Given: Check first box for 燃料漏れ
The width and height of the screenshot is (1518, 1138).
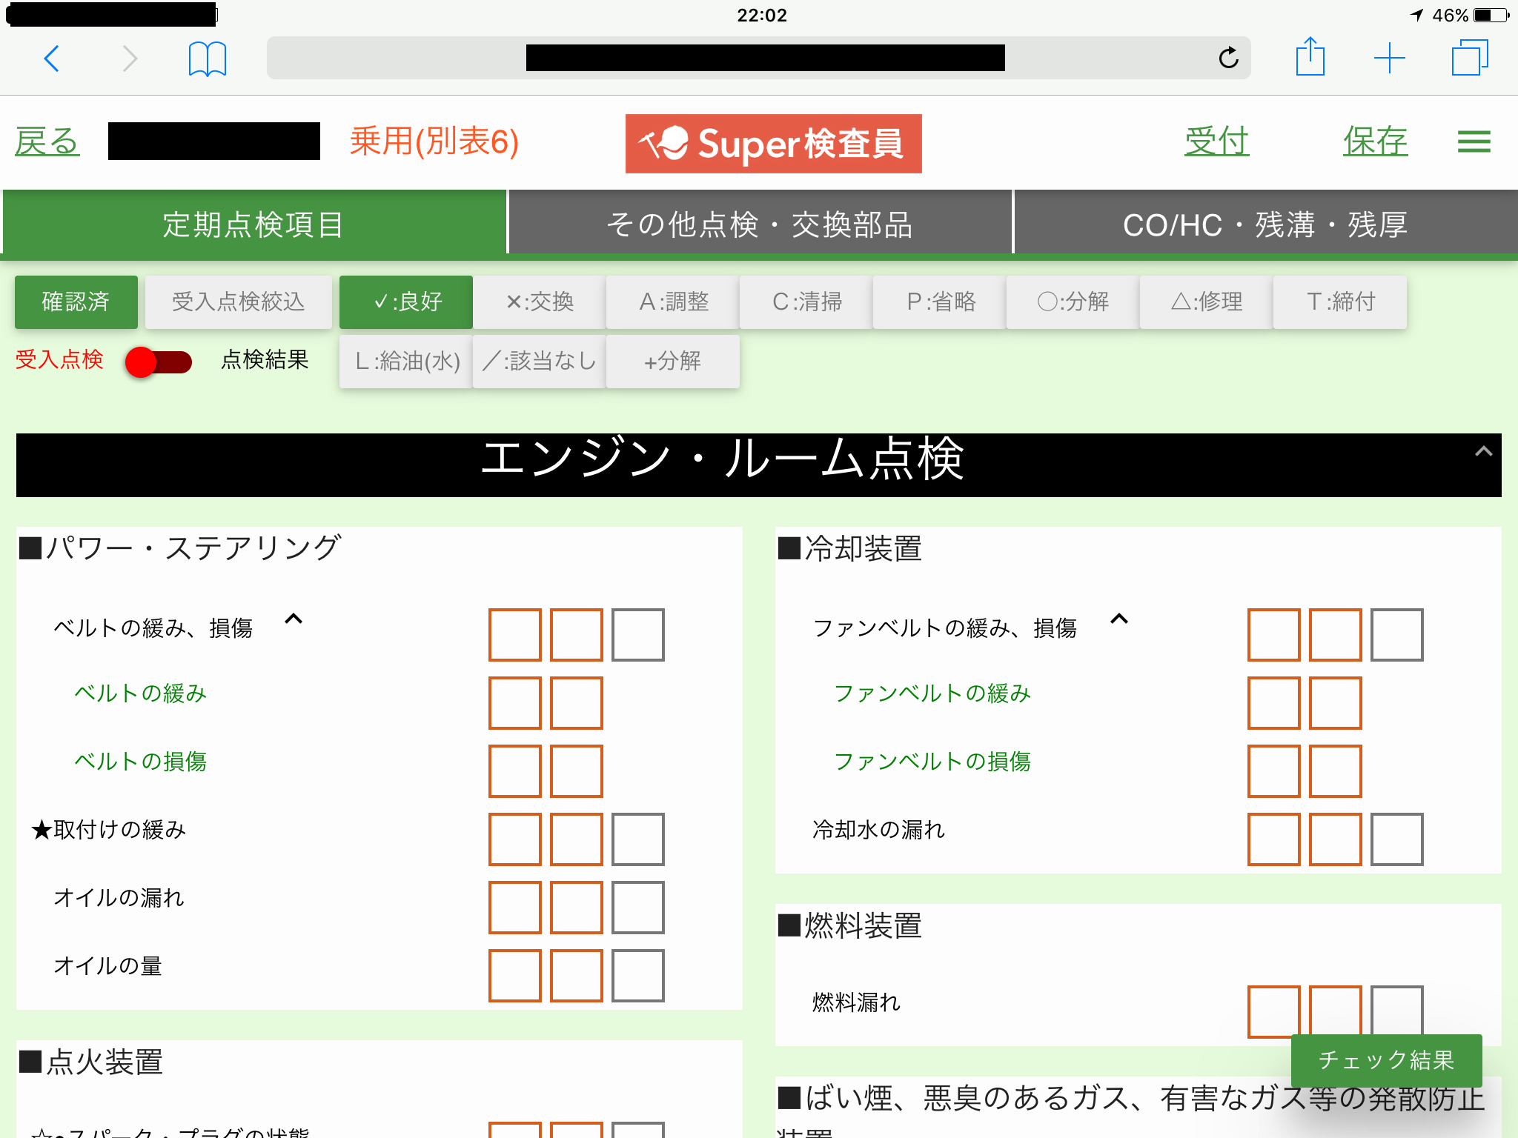Looking at the screenshot, I should [1274, 1011].
